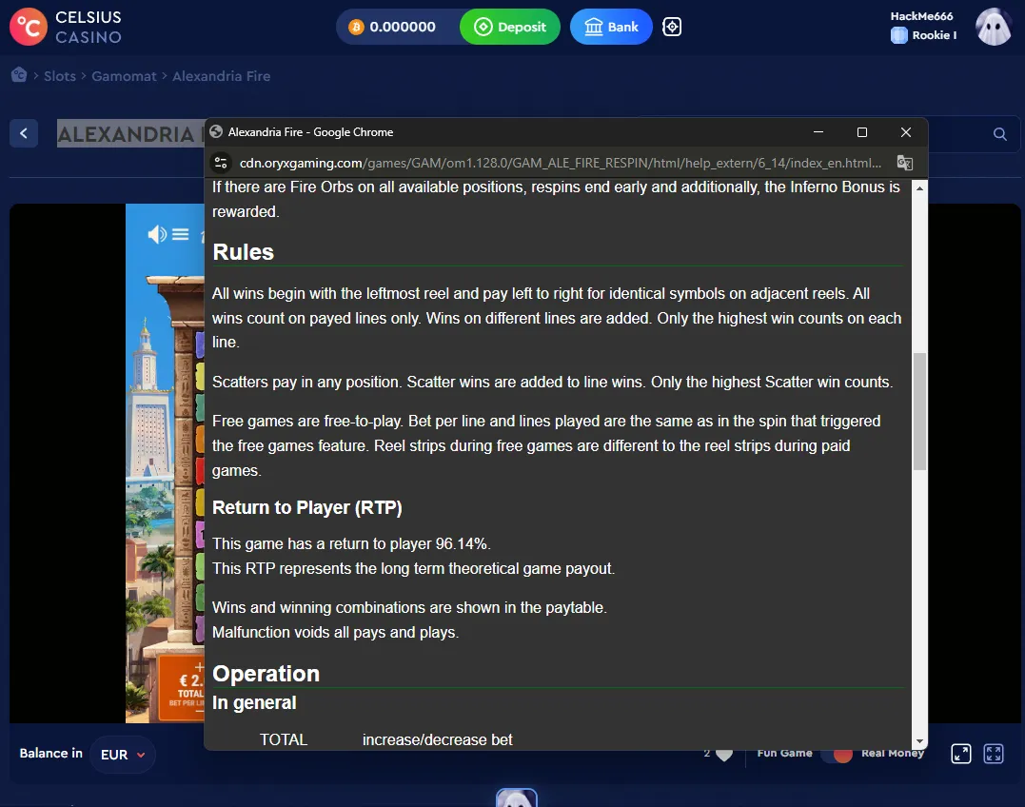The image size is (1025, 807).
Task: Click the Rookie I rank badge
Action: click(924, 35)
